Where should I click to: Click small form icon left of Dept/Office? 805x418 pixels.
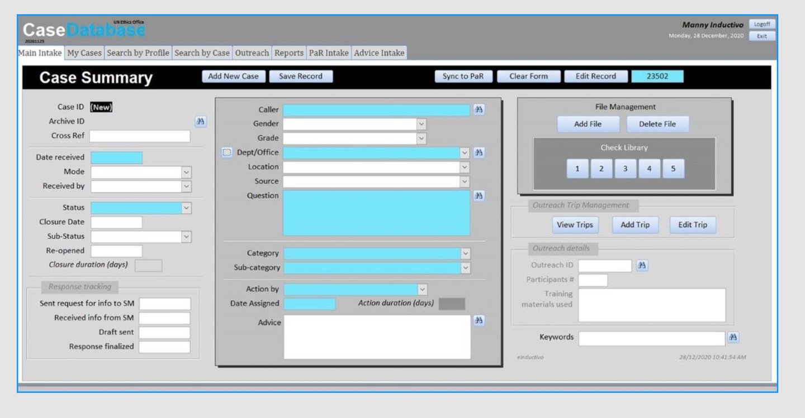pos(226,152)
